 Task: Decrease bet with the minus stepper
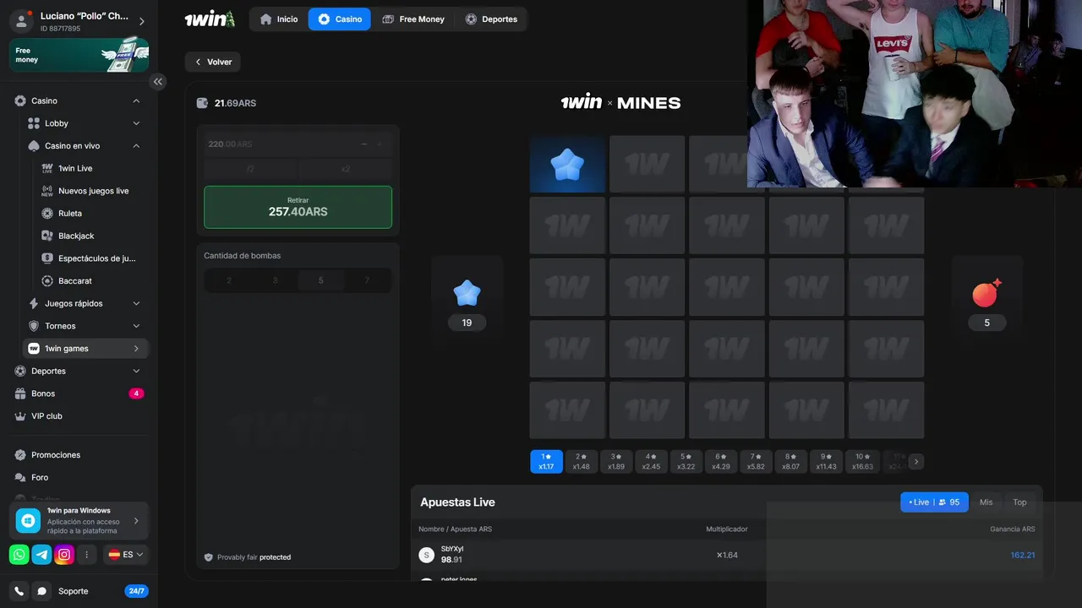click(x=364, y=144)
